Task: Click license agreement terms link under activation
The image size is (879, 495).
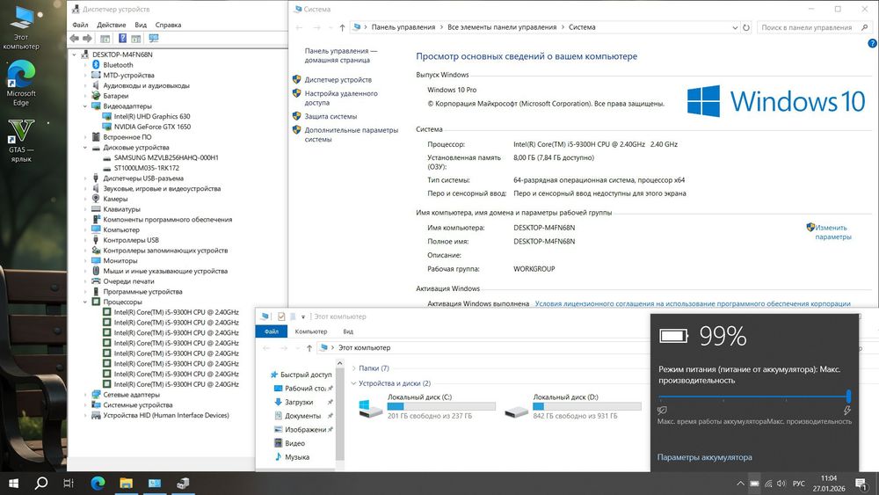Action: [693, 304]
